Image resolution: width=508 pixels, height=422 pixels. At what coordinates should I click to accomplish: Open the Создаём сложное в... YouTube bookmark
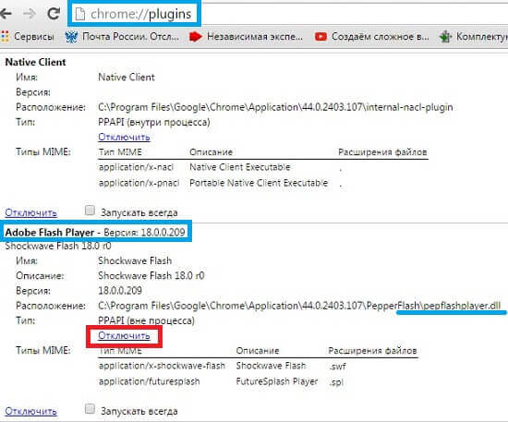(x=371, y=36)
